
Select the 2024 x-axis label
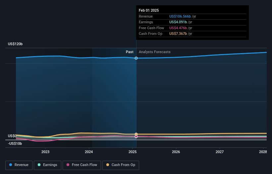(x=89, y=152)
